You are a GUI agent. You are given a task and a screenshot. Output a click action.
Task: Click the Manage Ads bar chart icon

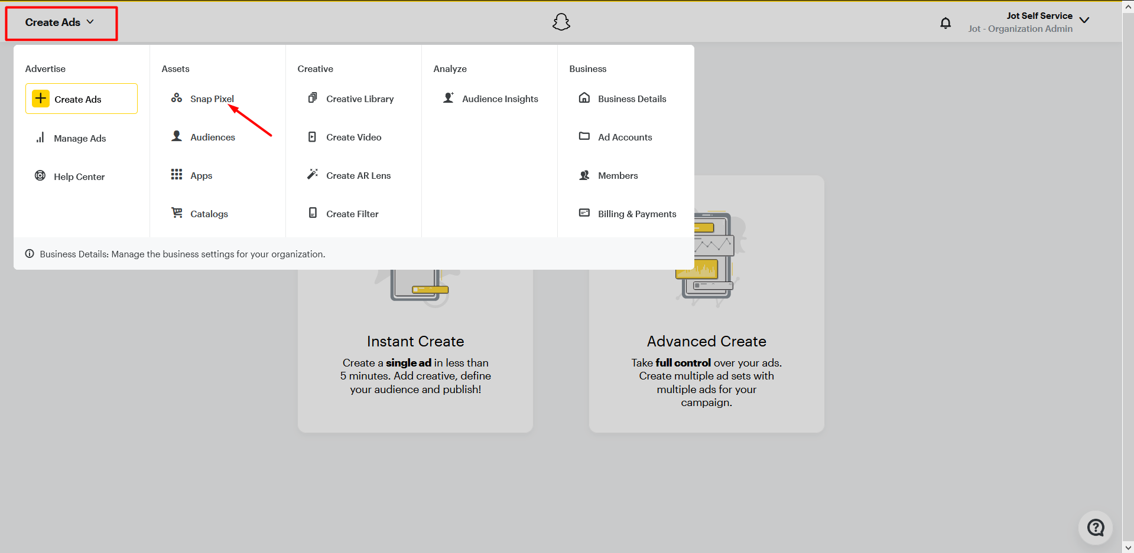[x=40, y=138]
